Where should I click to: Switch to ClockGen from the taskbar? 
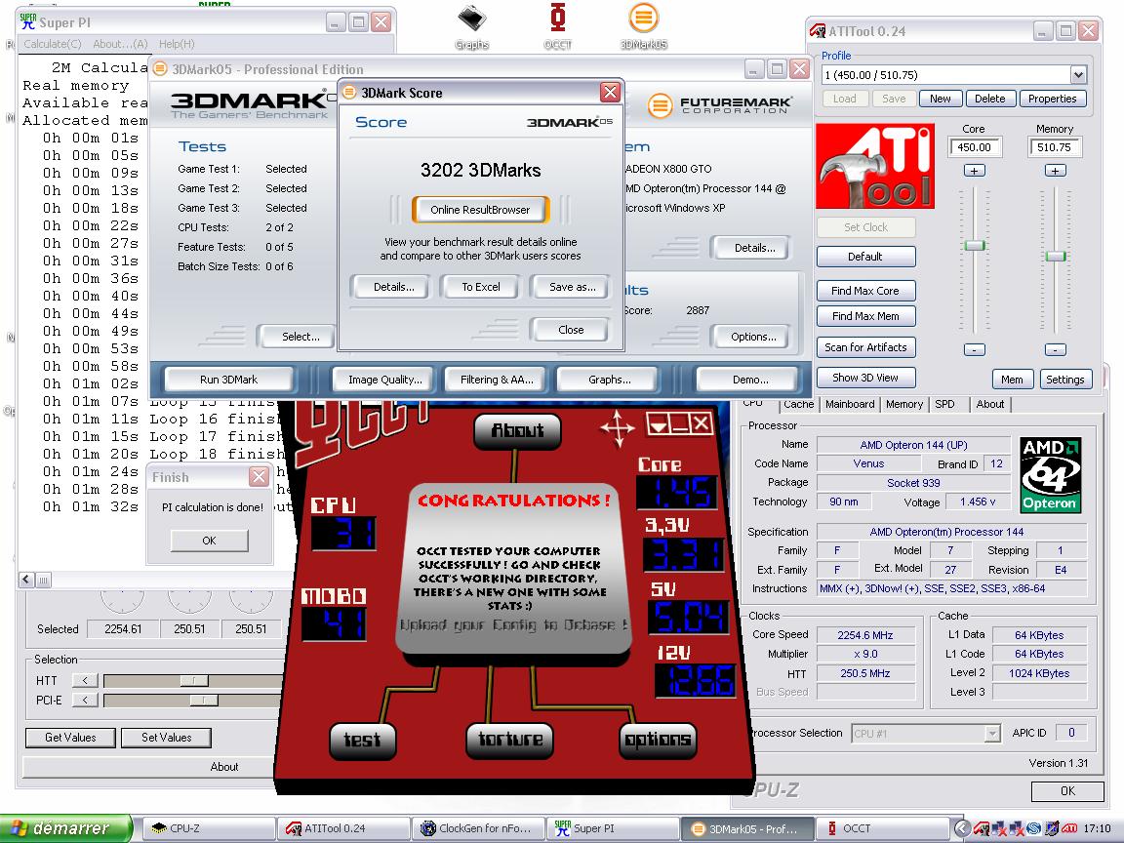tap(477, 828)
